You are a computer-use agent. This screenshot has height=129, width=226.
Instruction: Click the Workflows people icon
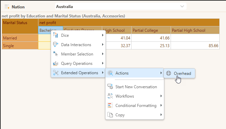pos(110,96)
